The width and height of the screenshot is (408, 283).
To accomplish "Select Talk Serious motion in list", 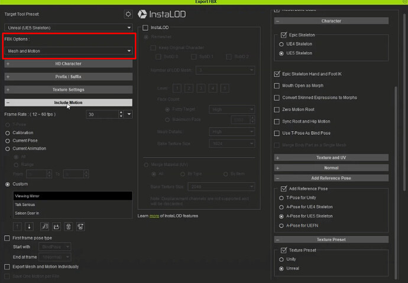I will pyautogui.click(x=73, y=204).
